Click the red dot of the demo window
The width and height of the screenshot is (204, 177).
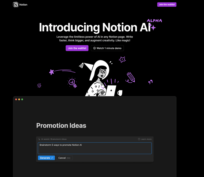pyautogui.click(x=16, y=99)
